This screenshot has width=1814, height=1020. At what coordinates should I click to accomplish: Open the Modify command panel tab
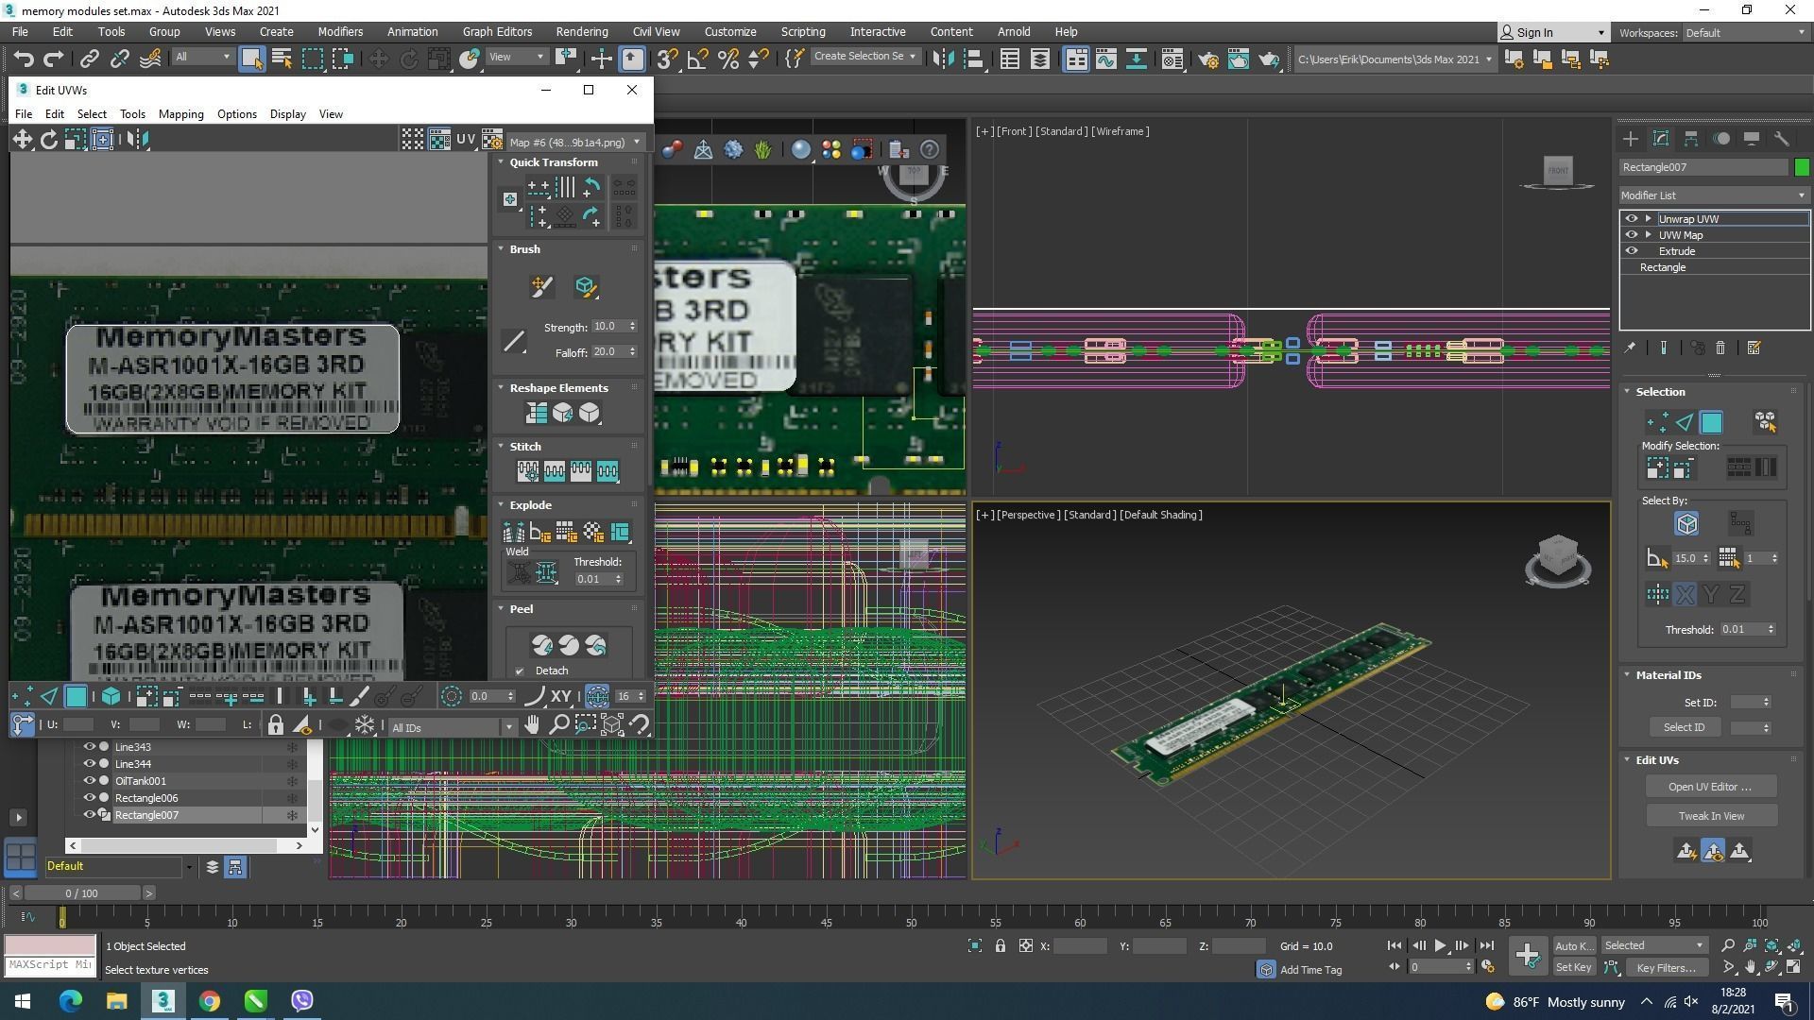pyautogui.click(x=1660, y=139)
